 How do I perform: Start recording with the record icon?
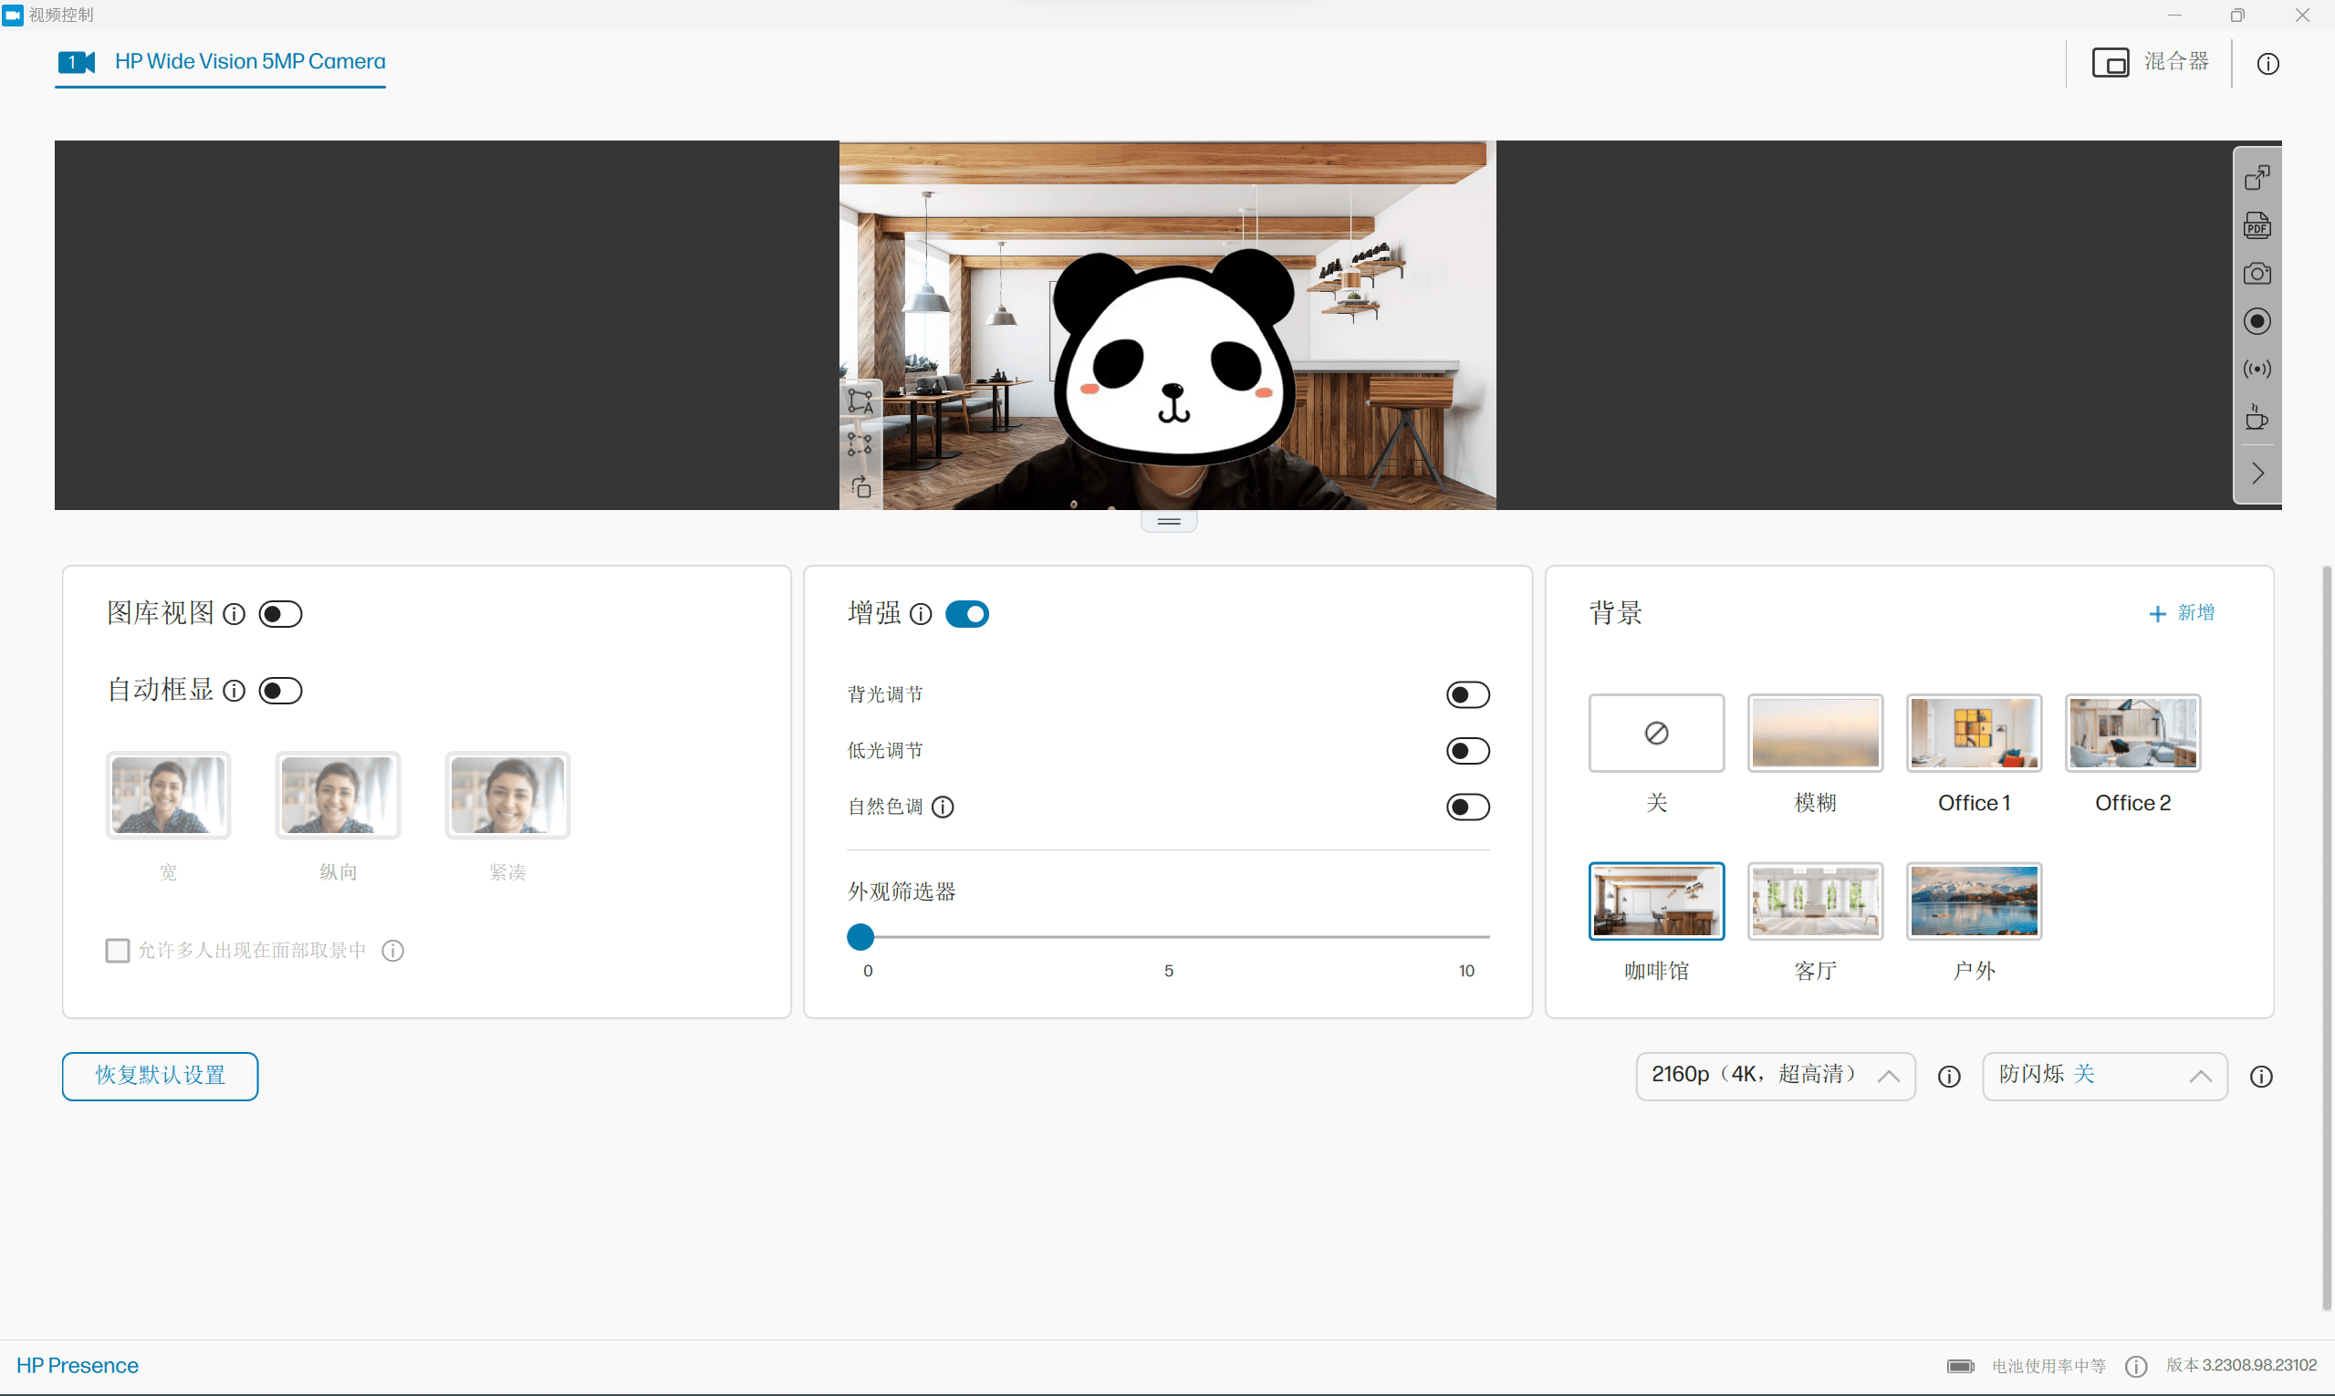2257,322
